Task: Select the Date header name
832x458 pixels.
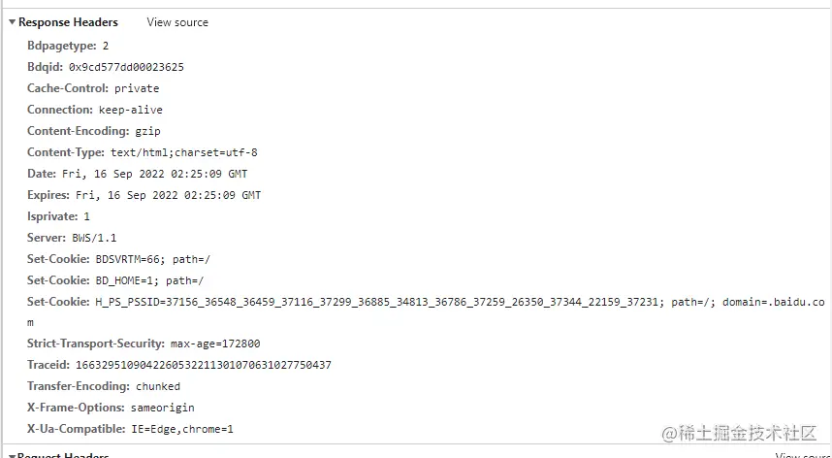Action: 41,174
